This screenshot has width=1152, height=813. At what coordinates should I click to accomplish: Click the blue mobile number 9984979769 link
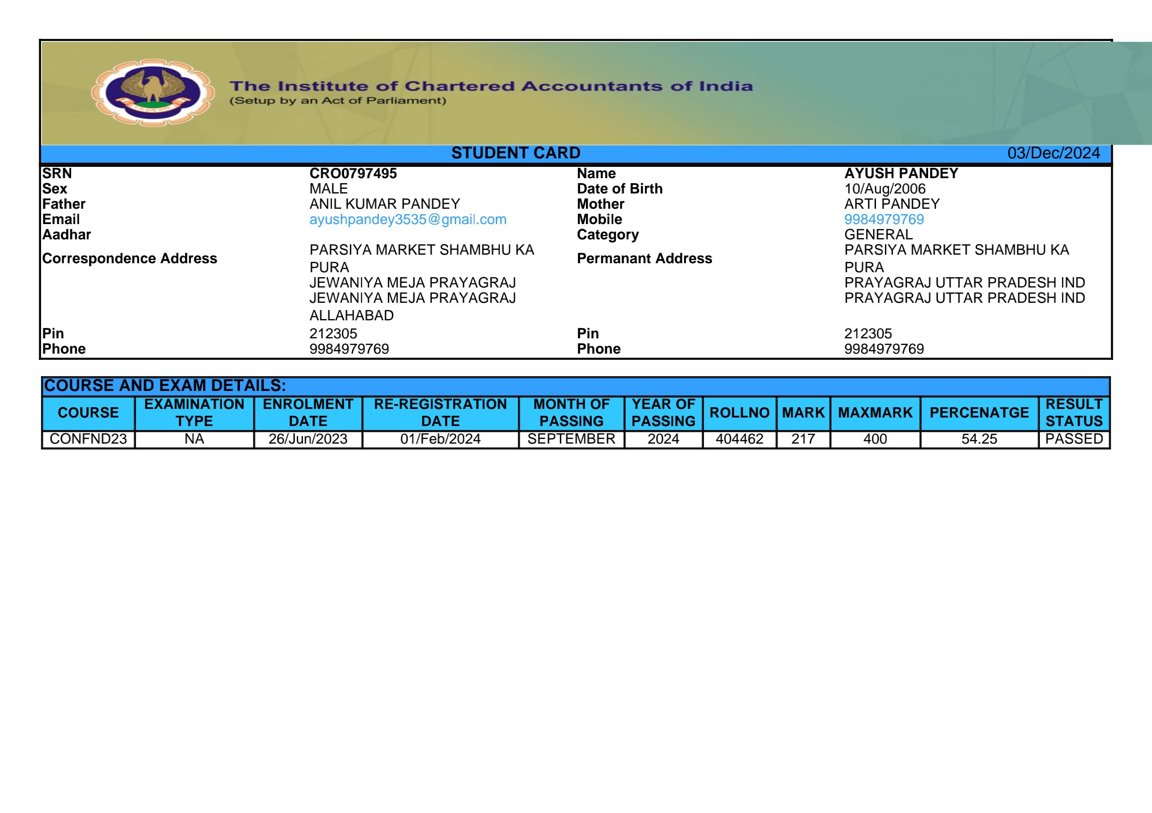click(x=884, y=220)
